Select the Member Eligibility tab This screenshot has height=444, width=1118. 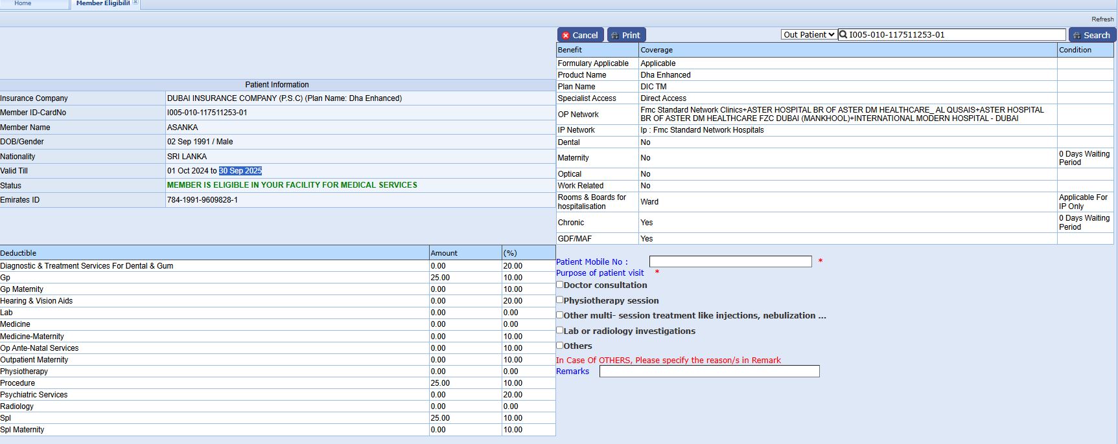[102, 3]
